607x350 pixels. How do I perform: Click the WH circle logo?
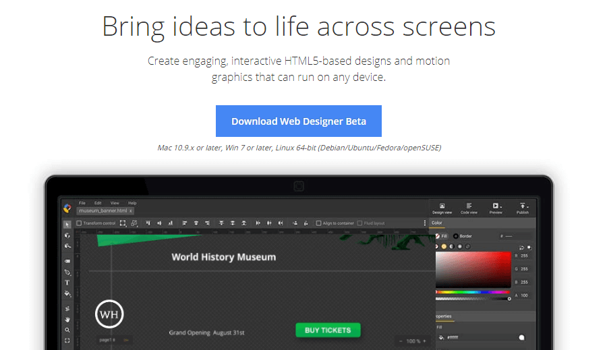point(109,314)
